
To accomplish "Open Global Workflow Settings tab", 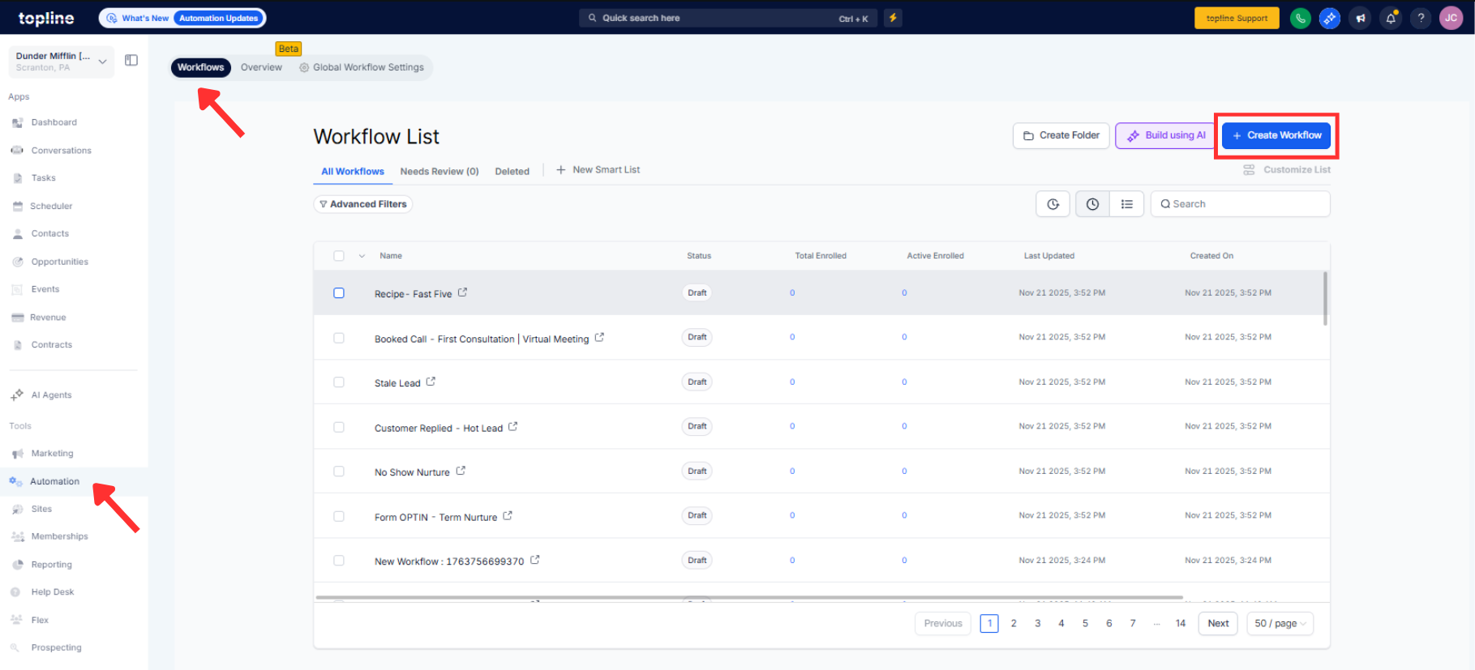I will (x=362, y=67).
